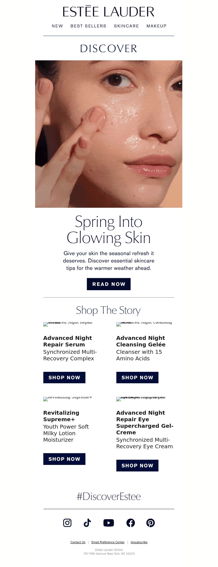Open the Facebook social icon

[x=131, y=523]
